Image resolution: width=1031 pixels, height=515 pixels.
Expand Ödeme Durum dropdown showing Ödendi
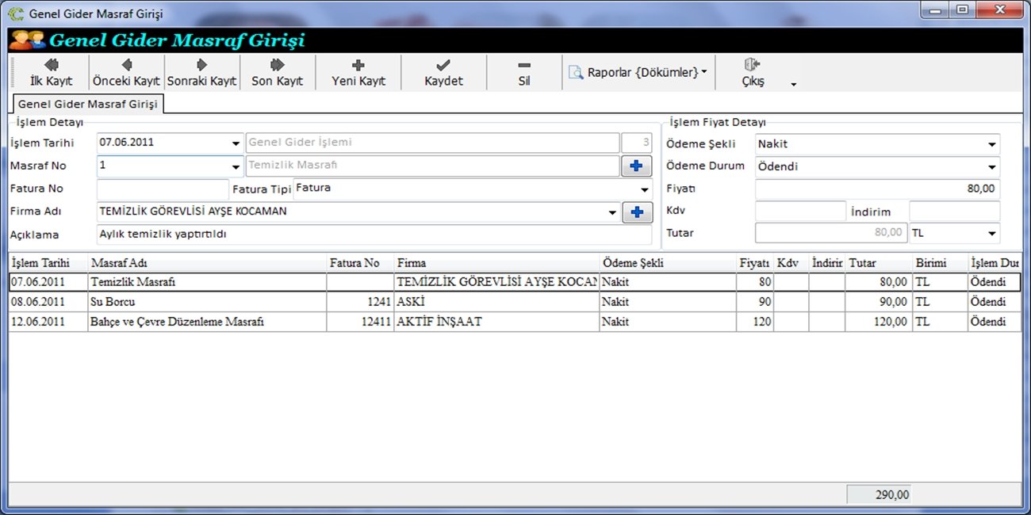[x=991, y=167]
